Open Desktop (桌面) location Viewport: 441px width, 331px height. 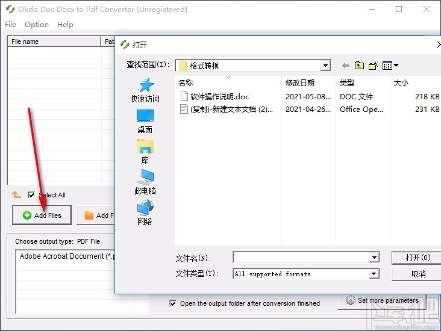145,122
